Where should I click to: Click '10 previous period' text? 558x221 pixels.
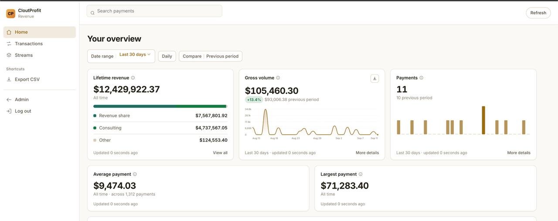(x=414, y=98)
